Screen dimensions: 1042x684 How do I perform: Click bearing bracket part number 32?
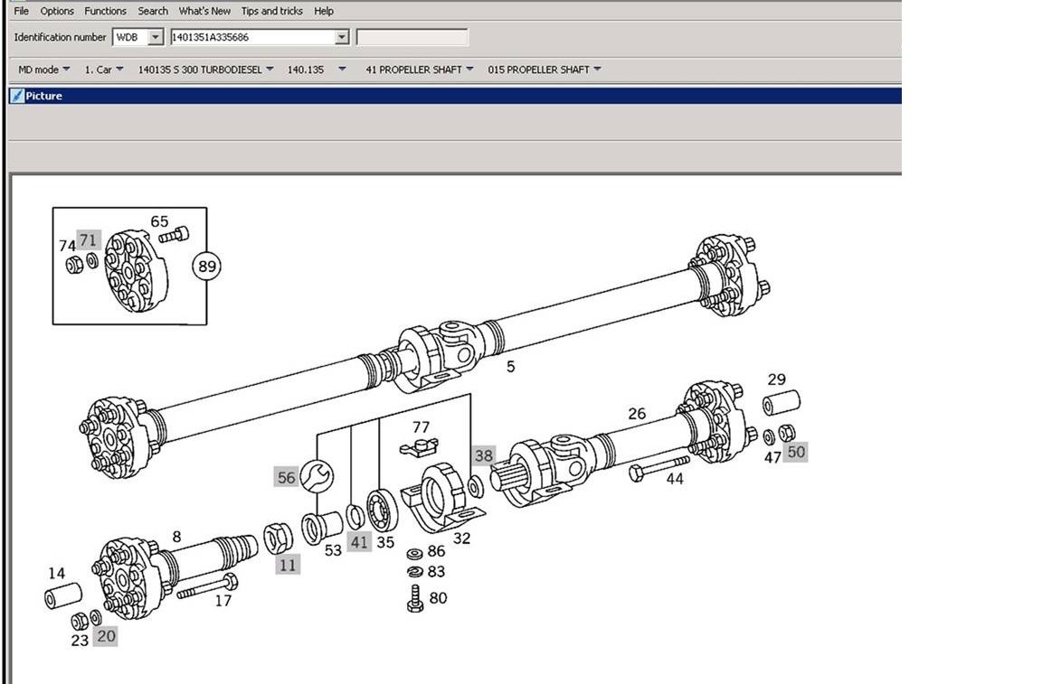(461, 539)
